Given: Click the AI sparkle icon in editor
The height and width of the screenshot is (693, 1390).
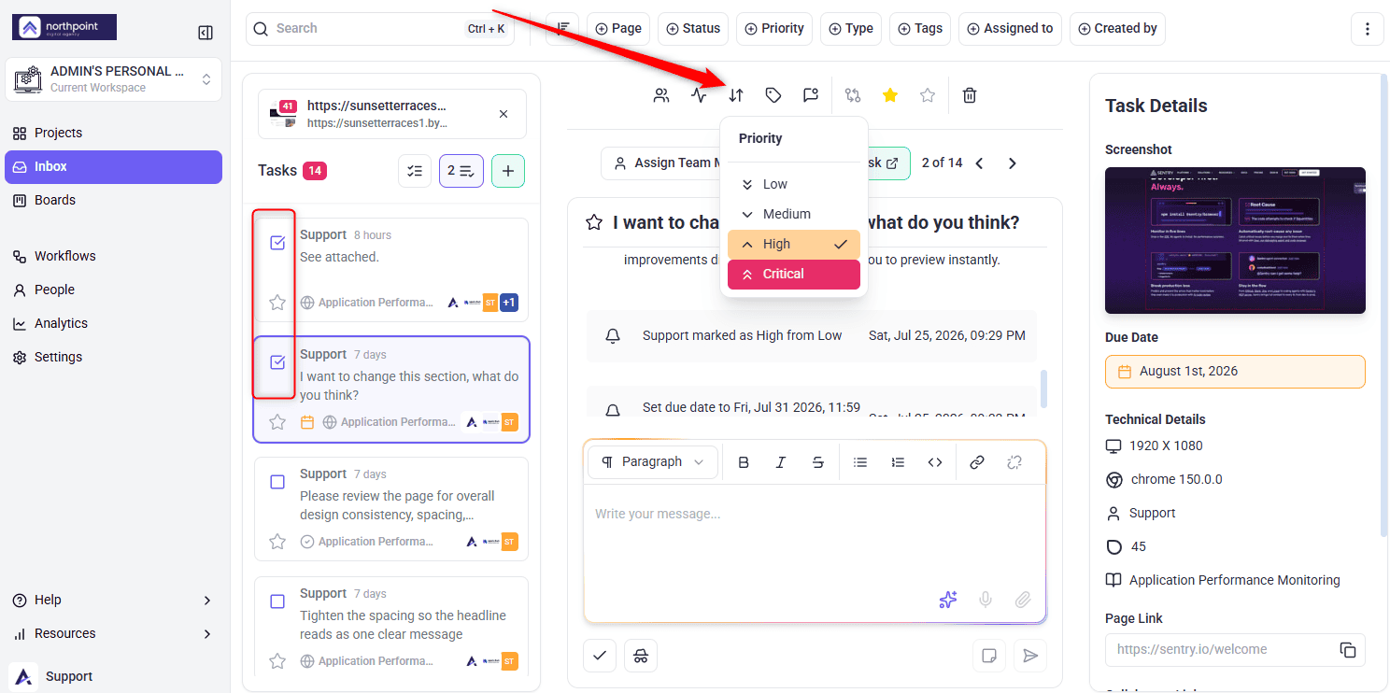Looking at the screenshot, I should coord(948,600).
